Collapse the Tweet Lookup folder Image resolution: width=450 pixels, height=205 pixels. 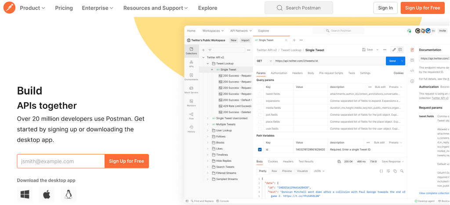(208, 63)
